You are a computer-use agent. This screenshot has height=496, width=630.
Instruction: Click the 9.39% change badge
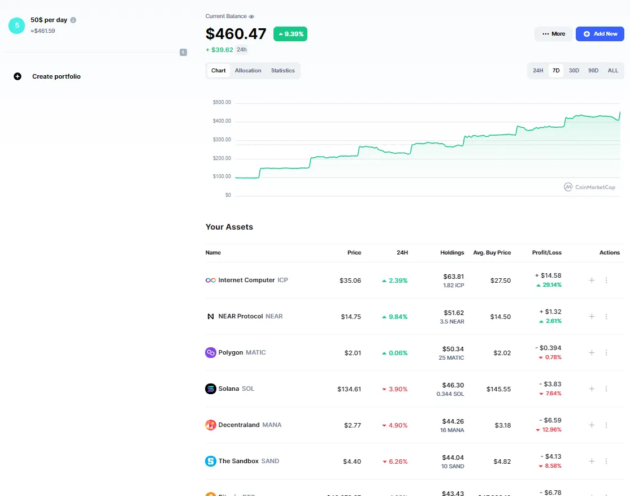290,34
